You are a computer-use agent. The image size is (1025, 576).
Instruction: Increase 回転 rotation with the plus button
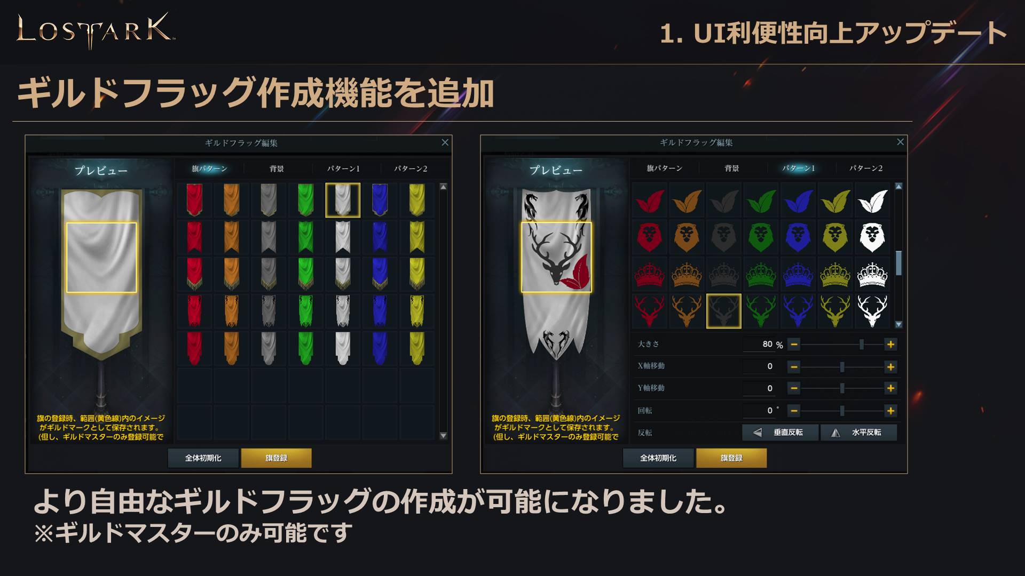tap(890, 411)
